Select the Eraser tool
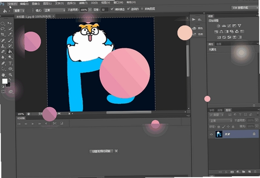The width and height of the screenshot is (260, 178). pyautogui.click(x=3, y=51)
